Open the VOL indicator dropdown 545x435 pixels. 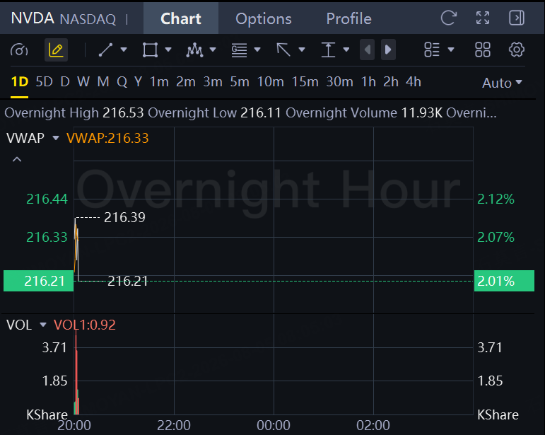click(43, 325)
